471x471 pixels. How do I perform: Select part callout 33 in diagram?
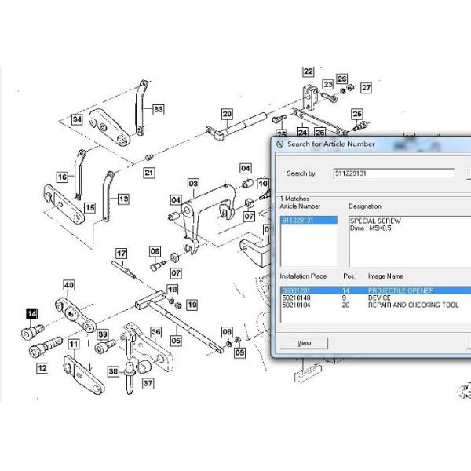coord(159,109)
